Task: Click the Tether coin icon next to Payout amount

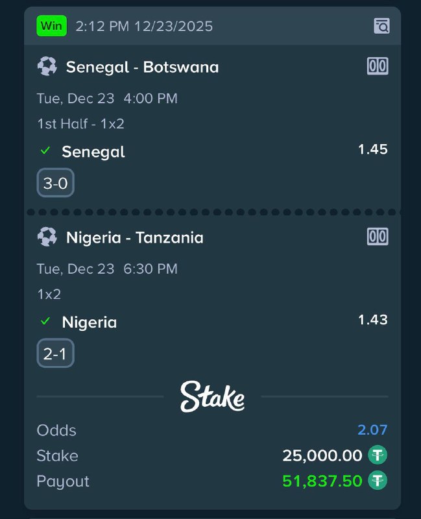Action: coord(378,481)
